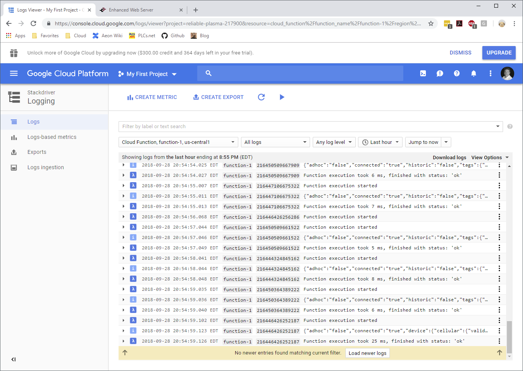This screenshot has width=523, height=371.
Task: Open row menu for 20:54:56.068 log entry
Action: pos(499,216)
